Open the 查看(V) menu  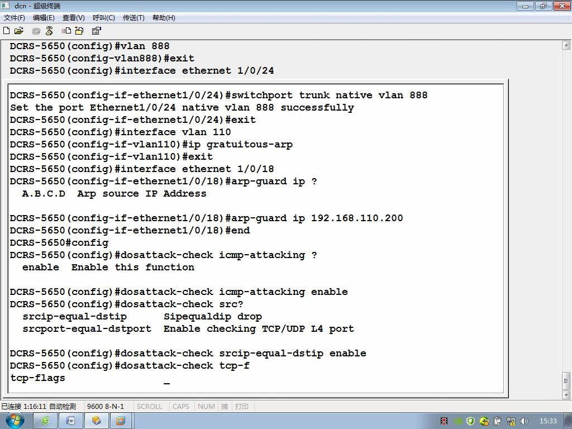pos(73,17)
